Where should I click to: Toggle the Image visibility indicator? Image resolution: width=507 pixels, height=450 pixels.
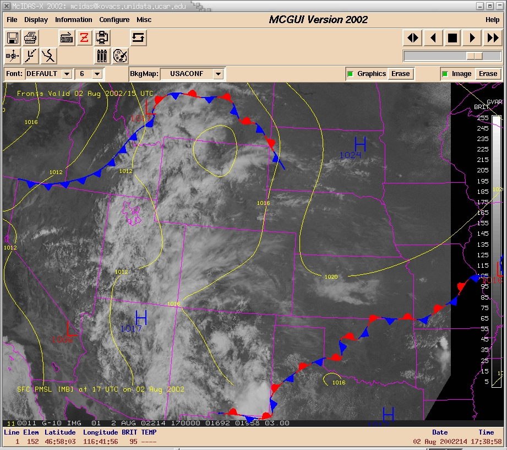point(444,74)
